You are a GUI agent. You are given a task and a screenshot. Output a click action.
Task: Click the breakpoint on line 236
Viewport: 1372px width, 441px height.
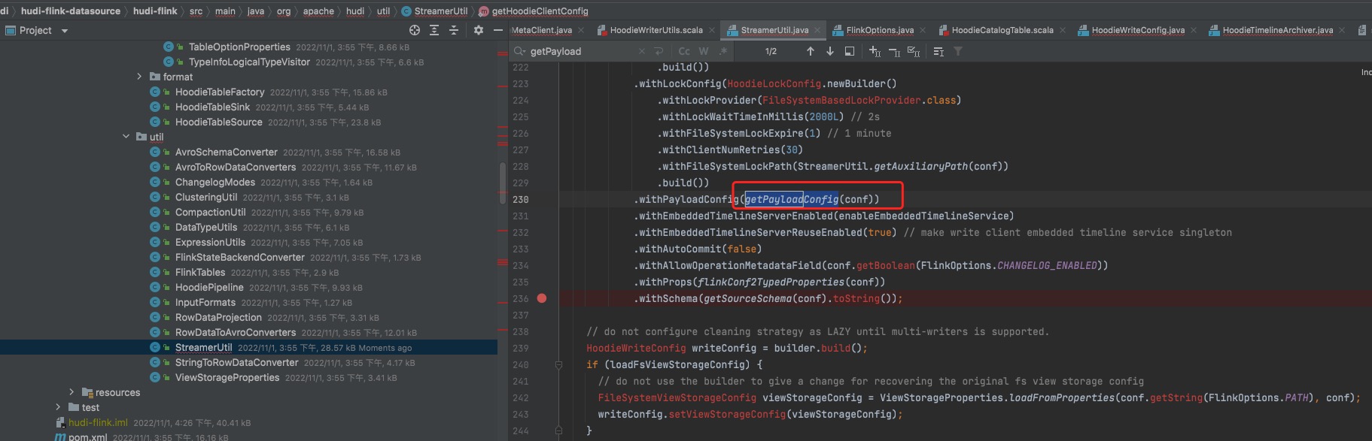[542, 298]
